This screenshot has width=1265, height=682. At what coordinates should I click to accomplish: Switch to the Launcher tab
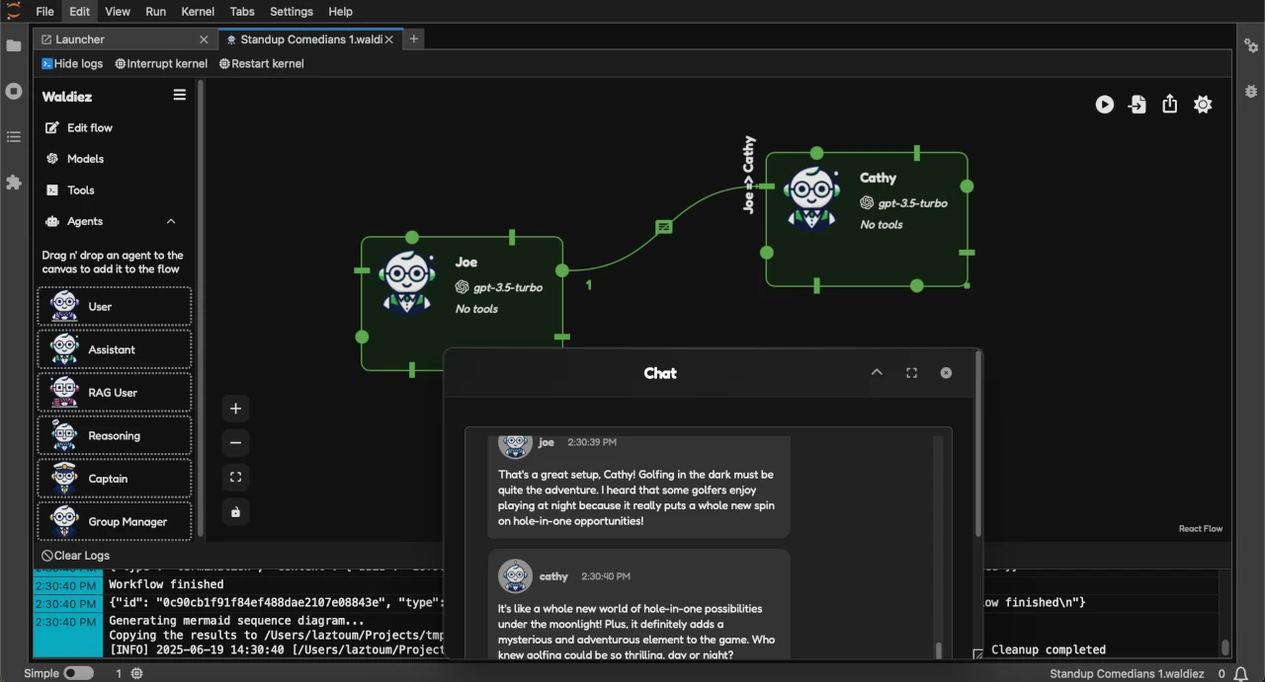click(x=79, y=39)
